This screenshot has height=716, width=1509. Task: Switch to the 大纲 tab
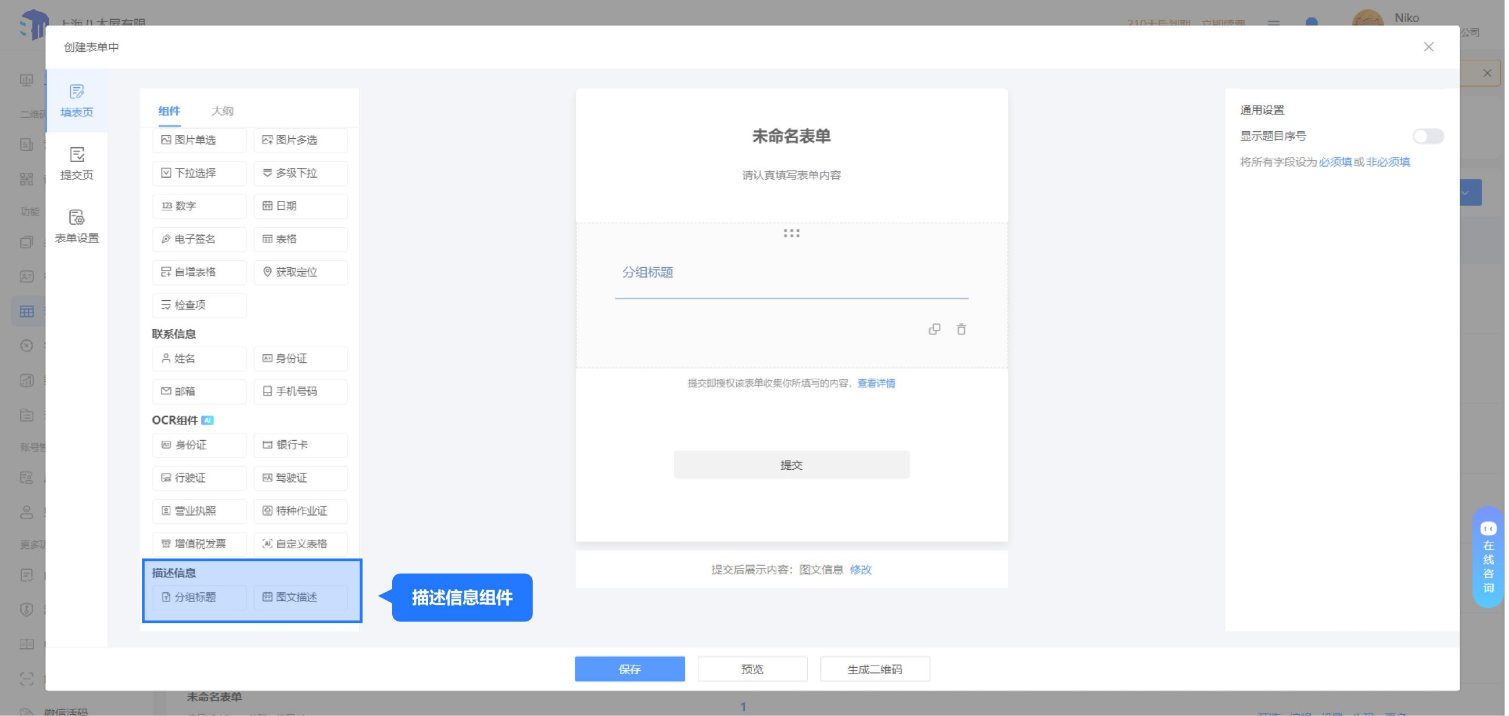tap(223, 111)
